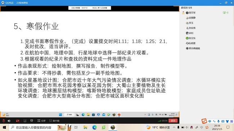This screenshot has height=131, width=234.
Task: Click the share screen icon in call toolbar
Action: point(25,121)
